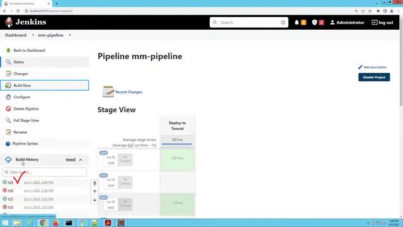Click build #28 failed status icon

click(x=4, y=190)
